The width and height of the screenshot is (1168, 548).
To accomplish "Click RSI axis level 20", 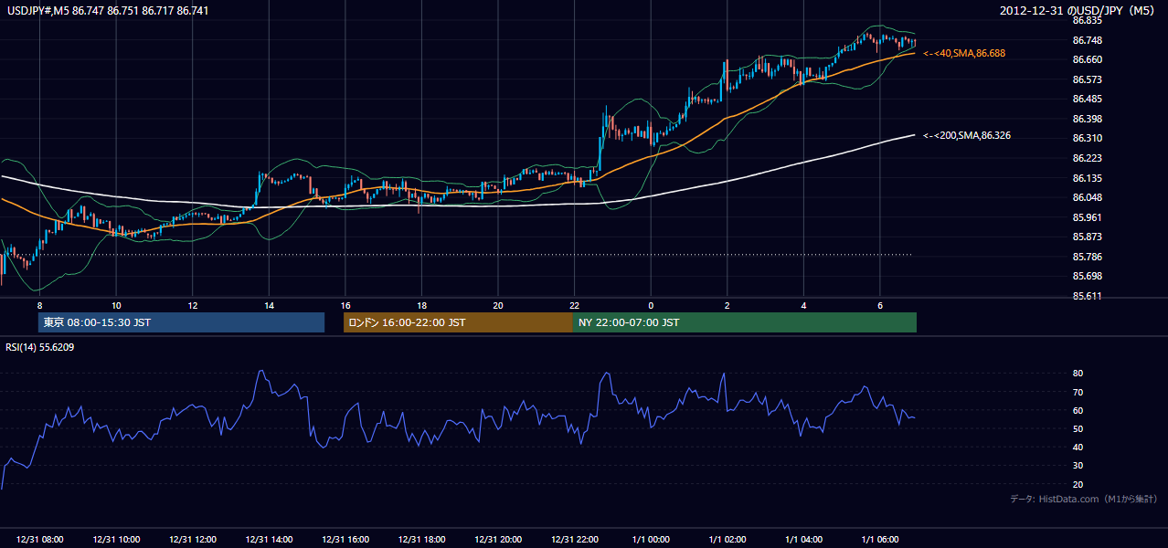I will click(1078, 484).
